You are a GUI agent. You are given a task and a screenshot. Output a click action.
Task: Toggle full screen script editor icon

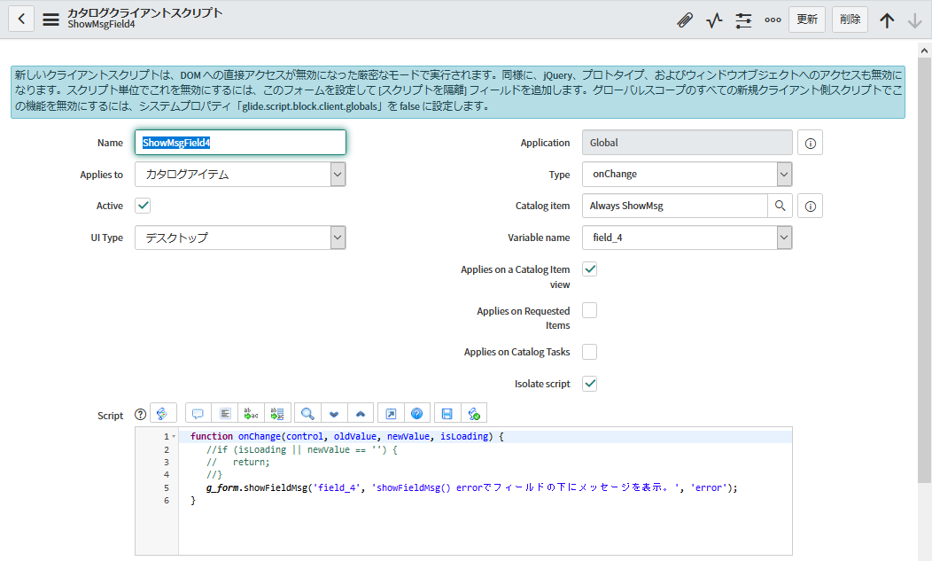[x=391, y=414]
